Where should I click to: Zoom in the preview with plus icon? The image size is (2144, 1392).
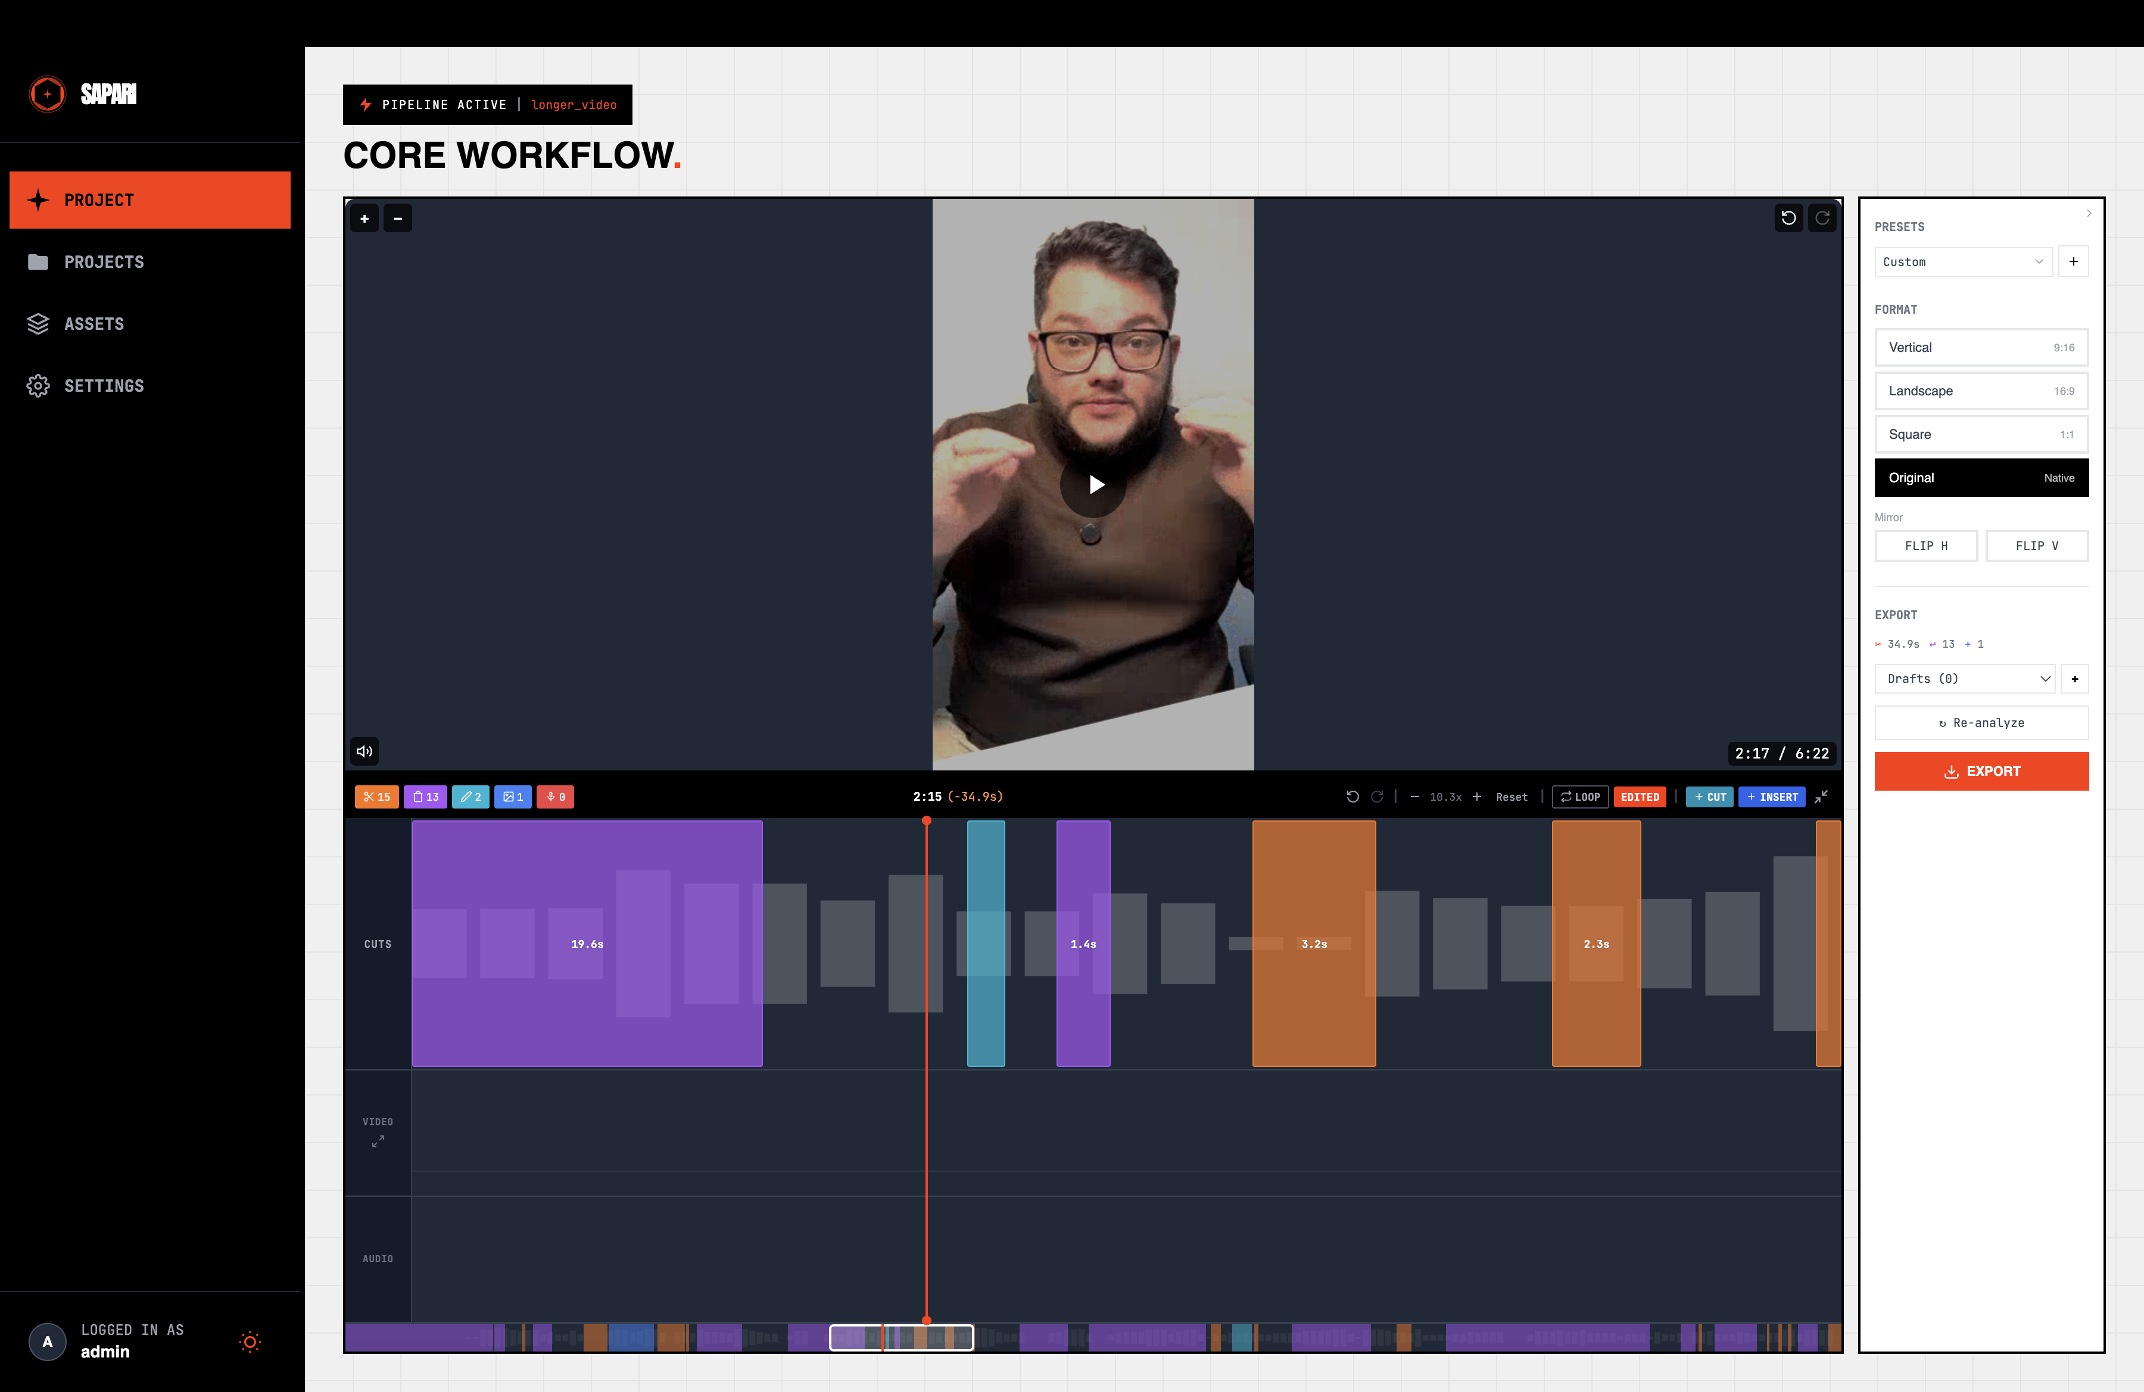[x=364, y=219]
